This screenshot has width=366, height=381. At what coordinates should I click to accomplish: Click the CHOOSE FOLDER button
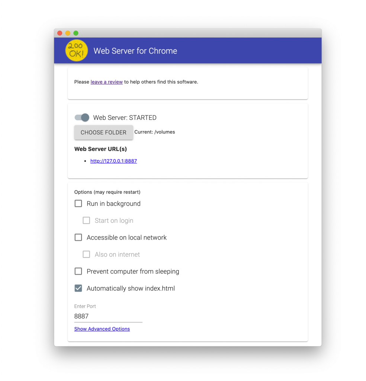coord(104,132)
